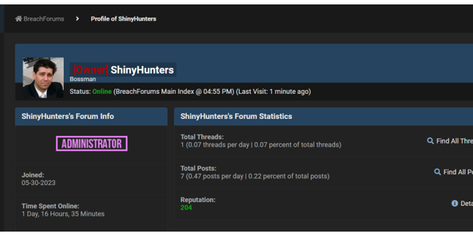Click the breadcrumb chevron arrow
Viewport: 473px width, 236px height.
[78, 19]
